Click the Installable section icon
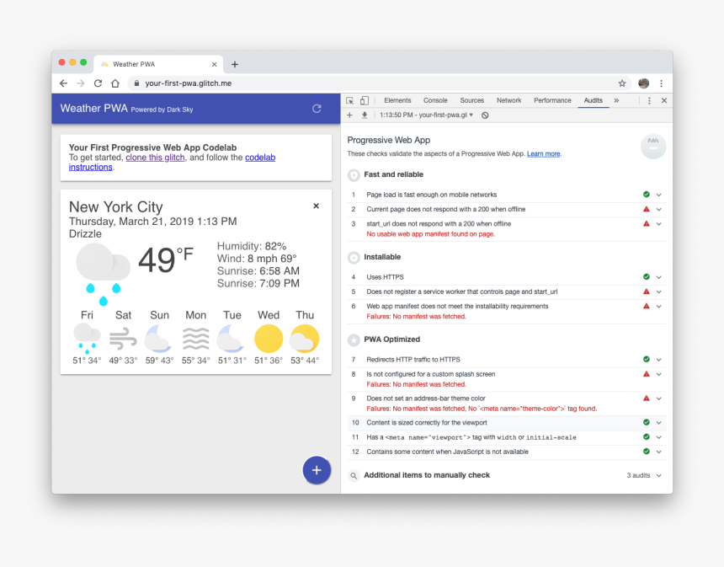The image size is (724, 567). (x=354, y=258)
